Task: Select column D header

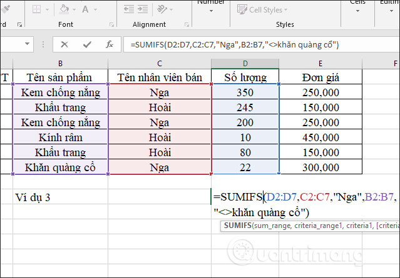Action: (245, 63)
